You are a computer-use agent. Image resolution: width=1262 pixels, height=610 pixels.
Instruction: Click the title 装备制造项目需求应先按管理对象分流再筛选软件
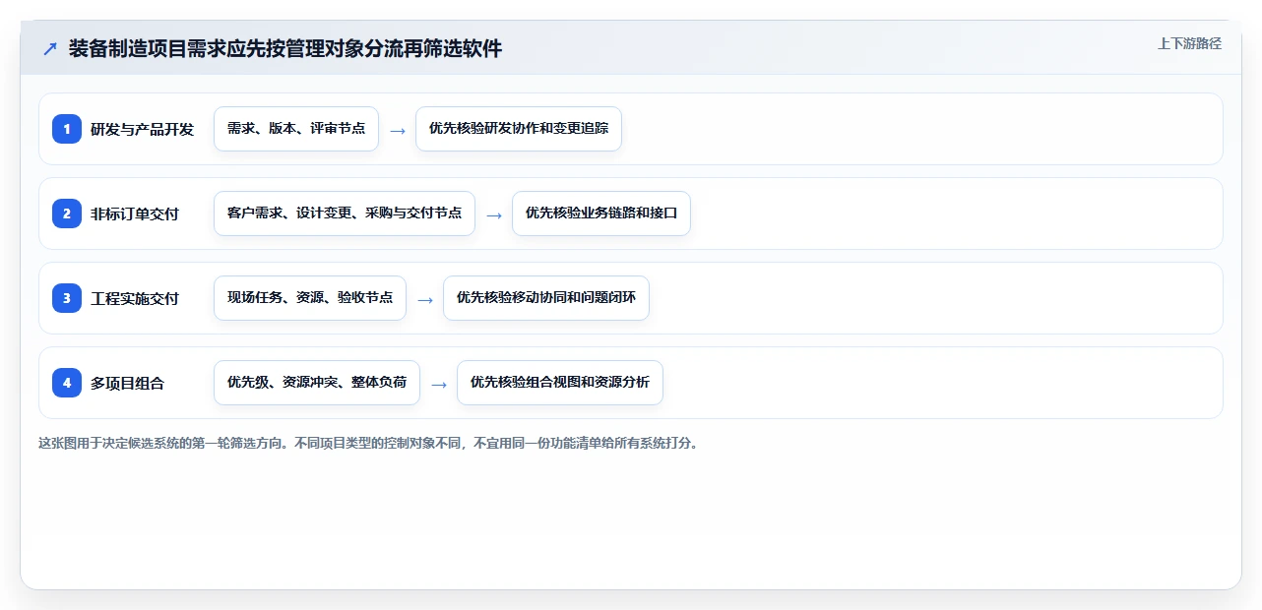click(x=285, y=48)
